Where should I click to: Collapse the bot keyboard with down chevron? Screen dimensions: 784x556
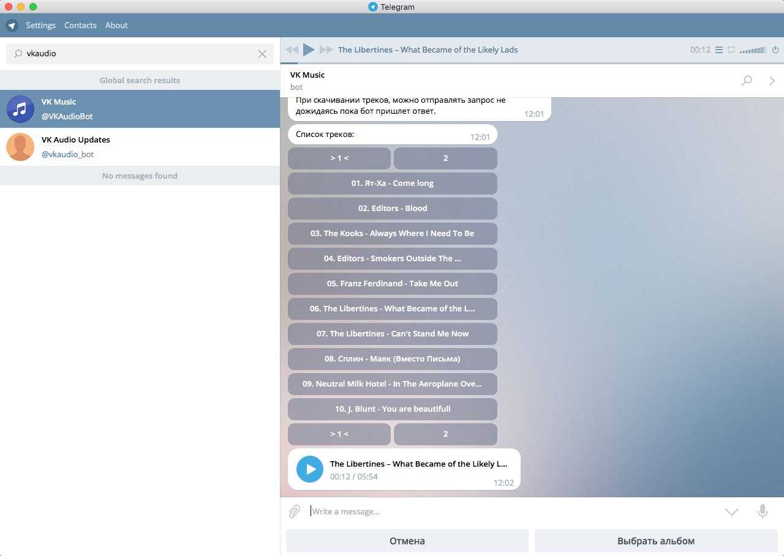coord(731,512)
